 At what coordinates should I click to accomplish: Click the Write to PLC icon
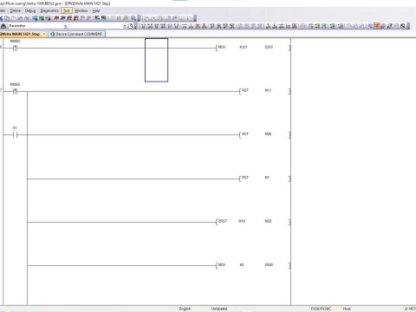56,18
